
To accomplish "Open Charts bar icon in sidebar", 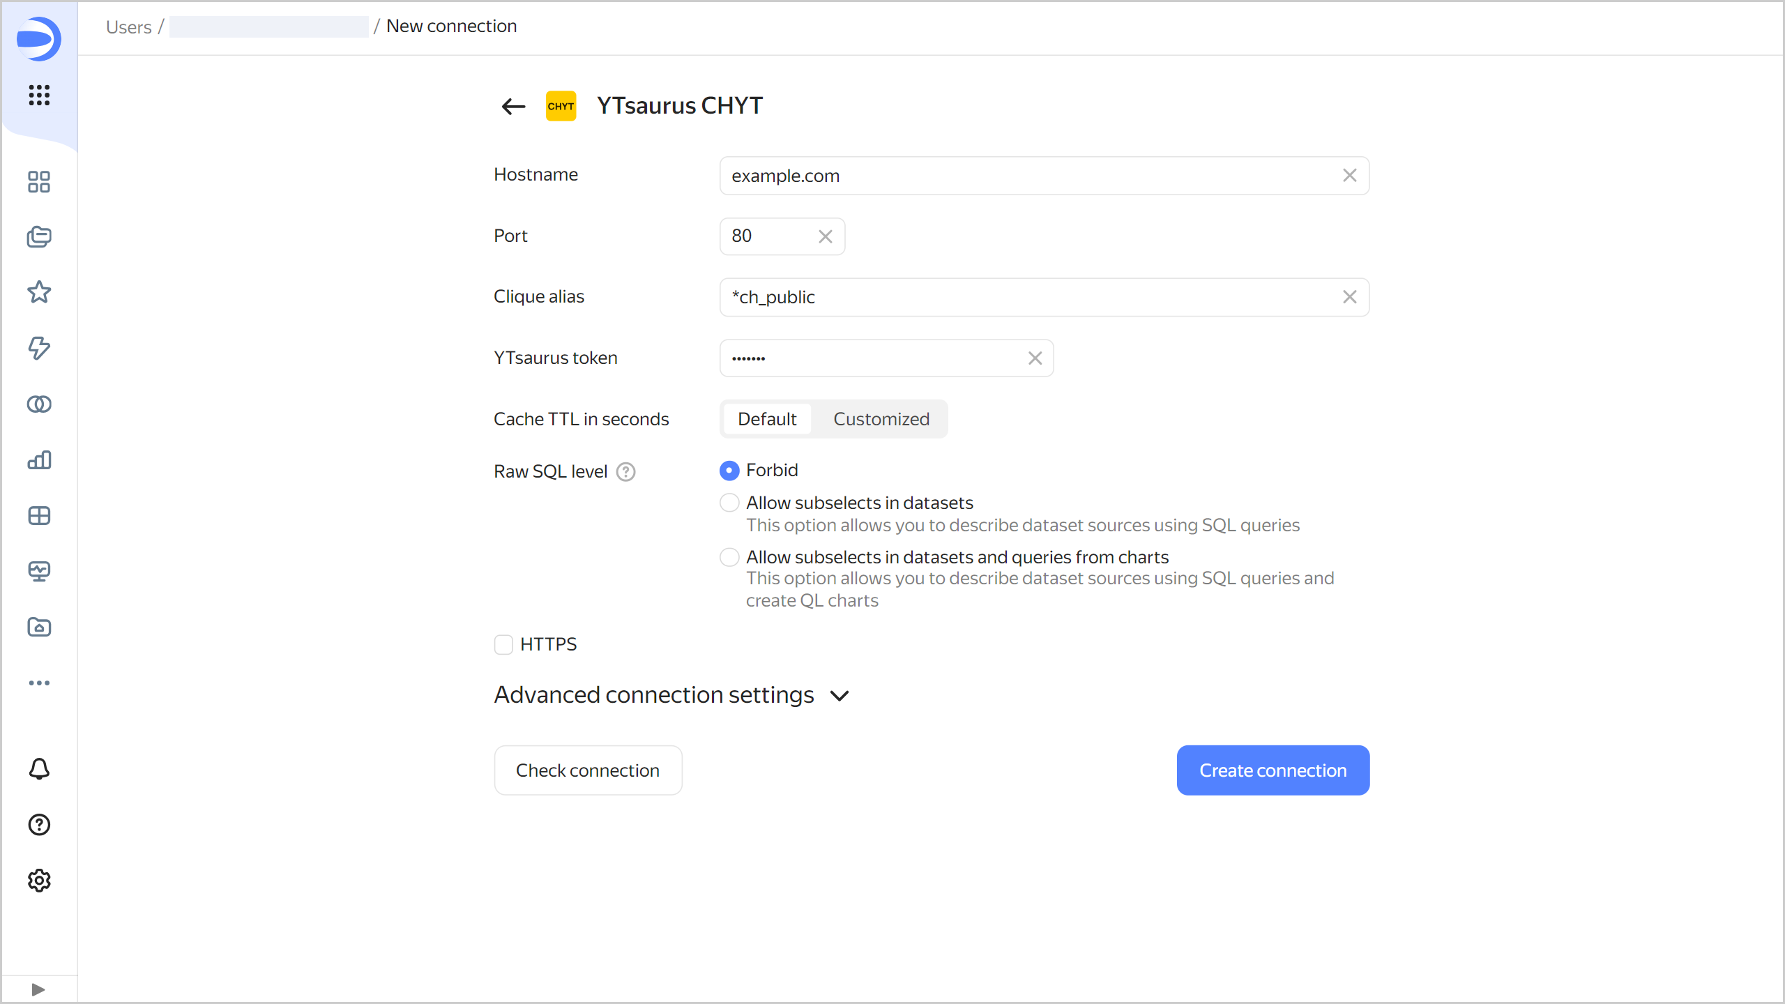I will 39,459.
